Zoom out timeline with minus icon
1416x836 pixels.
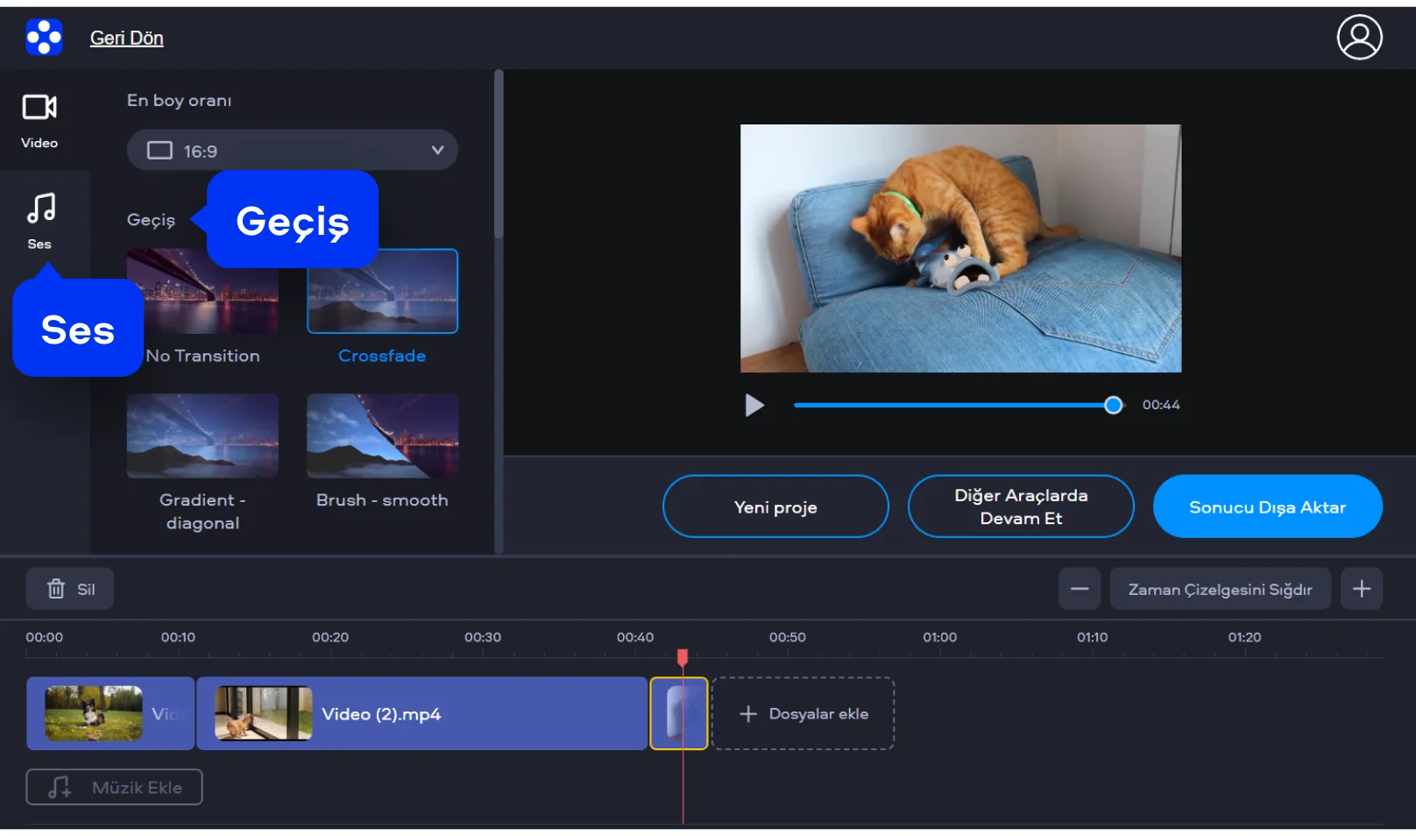pyautogui.click(x=1079, y=589)
